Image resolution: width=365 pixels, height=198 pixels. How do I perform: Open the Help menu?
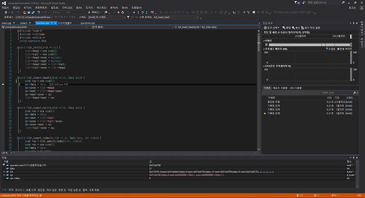click(136, 8)
